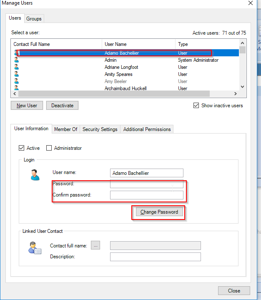Image resolution: width=261 pixels, height=300 pixels.
Task: Sort by User Name column header
Action: click(138, 44)
